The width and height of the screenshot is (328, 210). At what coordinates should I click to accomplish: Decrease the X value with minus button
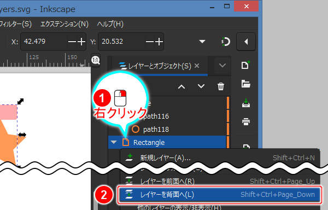[72, 42]
